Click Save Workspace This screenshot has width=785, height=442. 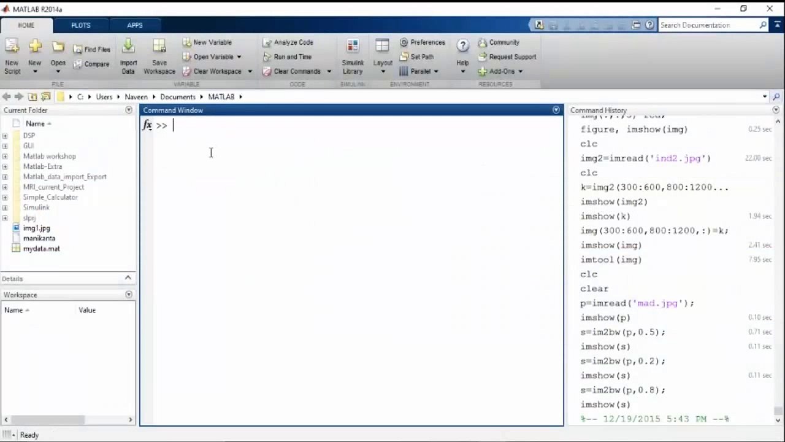click(159, 56)
